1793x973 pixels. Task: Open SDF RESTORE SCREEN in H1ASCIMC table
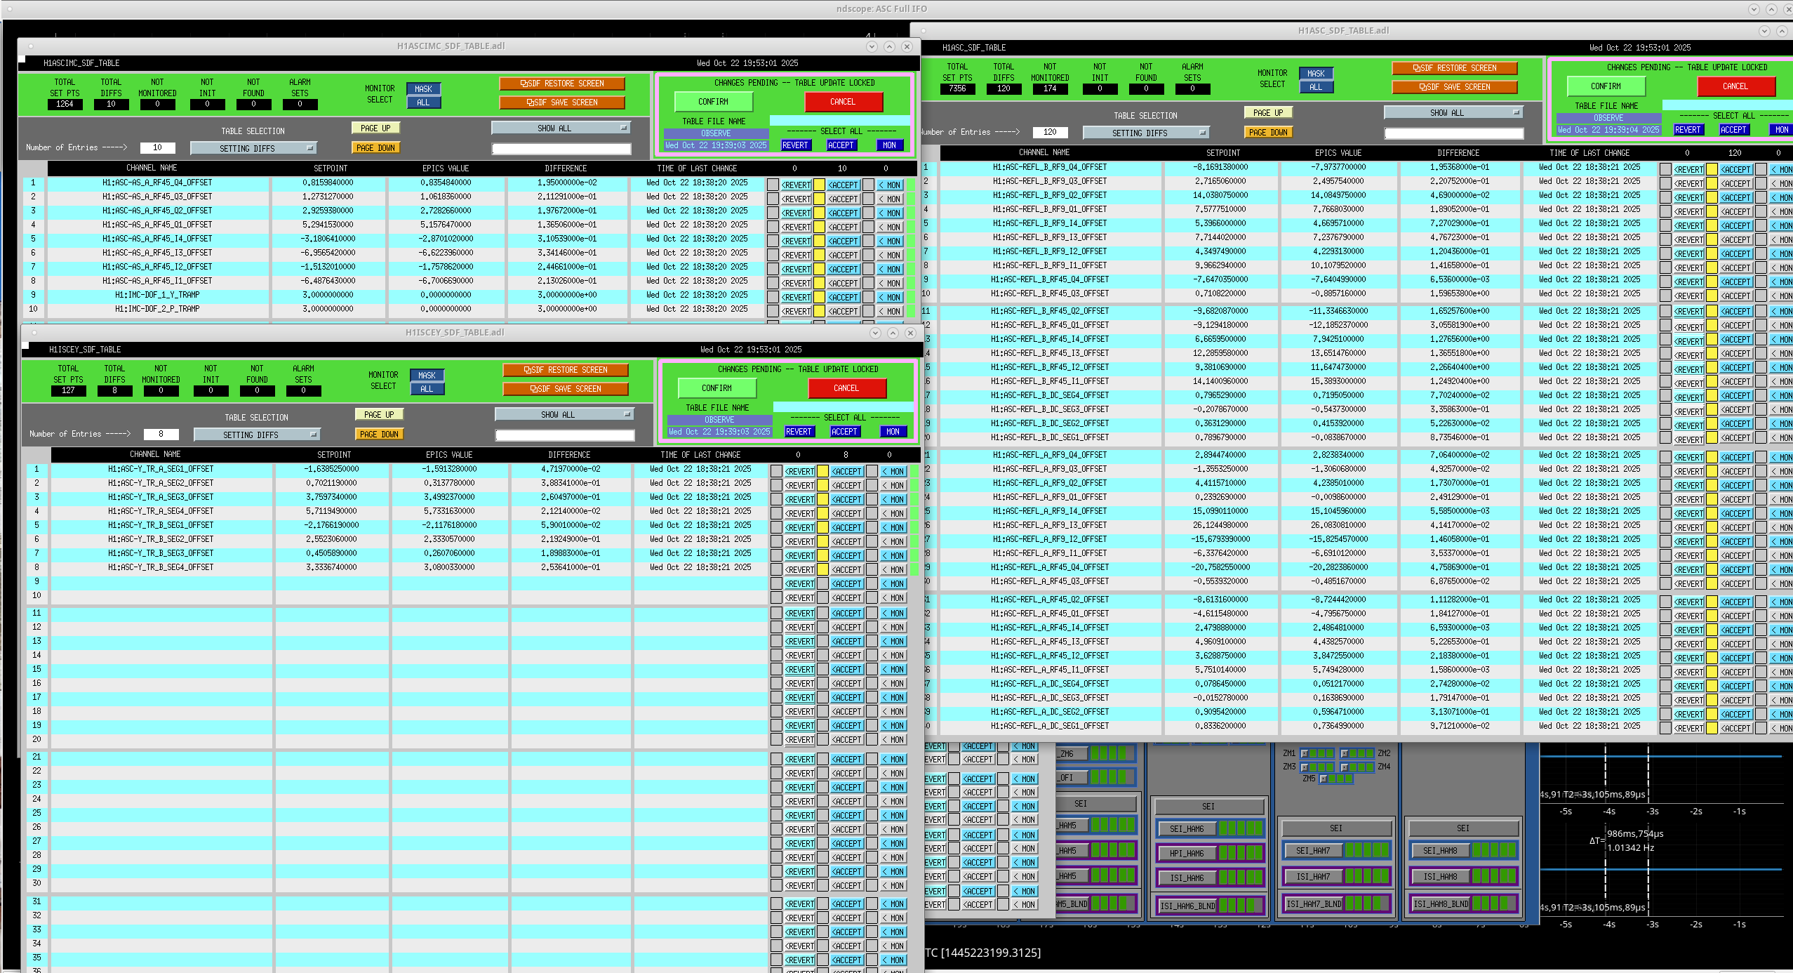561,84
